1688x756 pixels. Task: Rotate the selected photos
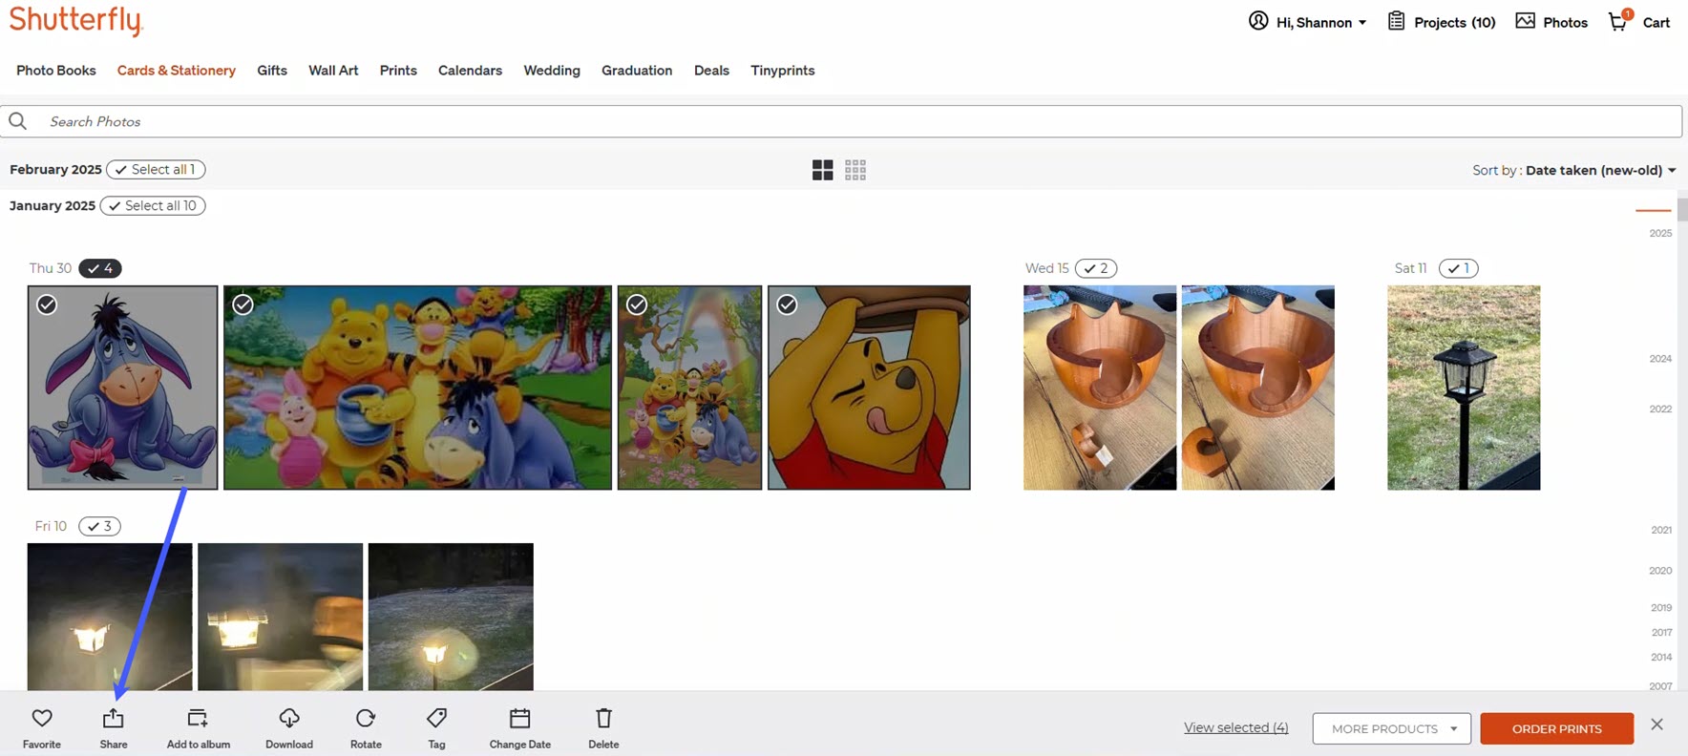[366, 728]
